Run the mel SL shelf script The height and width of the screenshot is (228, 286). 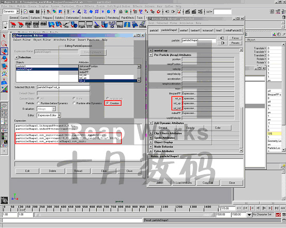pyautogui.click(x=28, y=25)
